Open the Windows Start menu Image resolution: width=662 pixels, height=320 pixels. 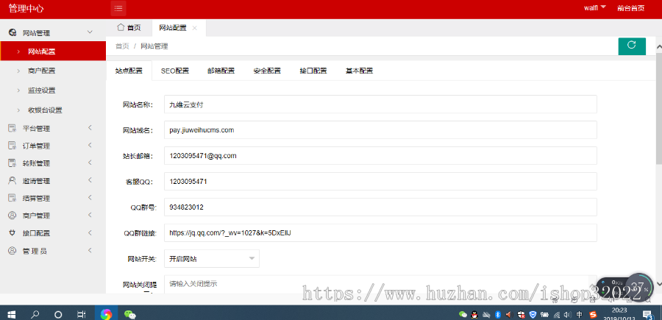point(11,314)
